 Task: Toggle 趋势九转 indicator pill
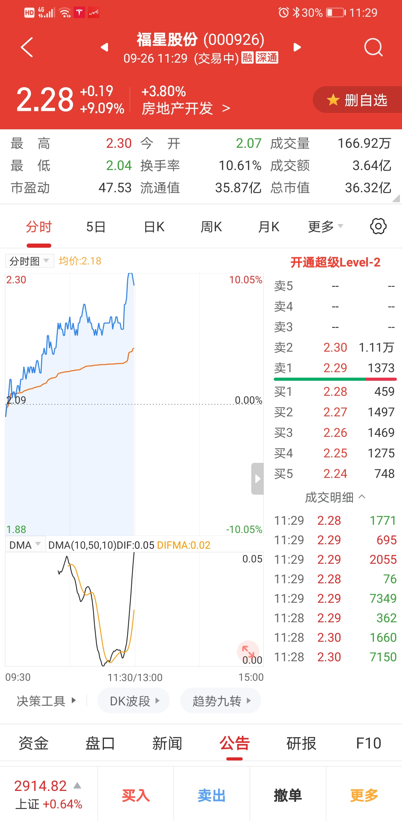[220, 701]
